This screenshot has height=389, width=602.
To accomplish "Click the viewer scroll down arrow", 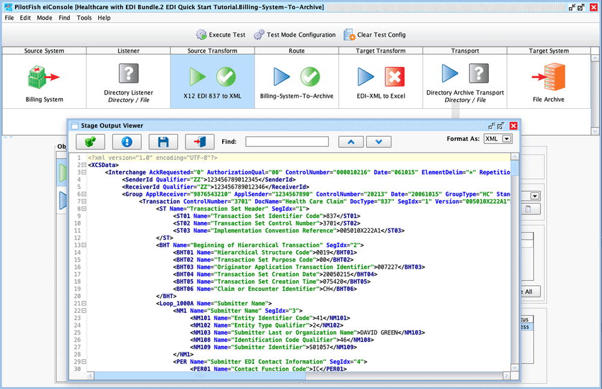I will click(515, 368).
